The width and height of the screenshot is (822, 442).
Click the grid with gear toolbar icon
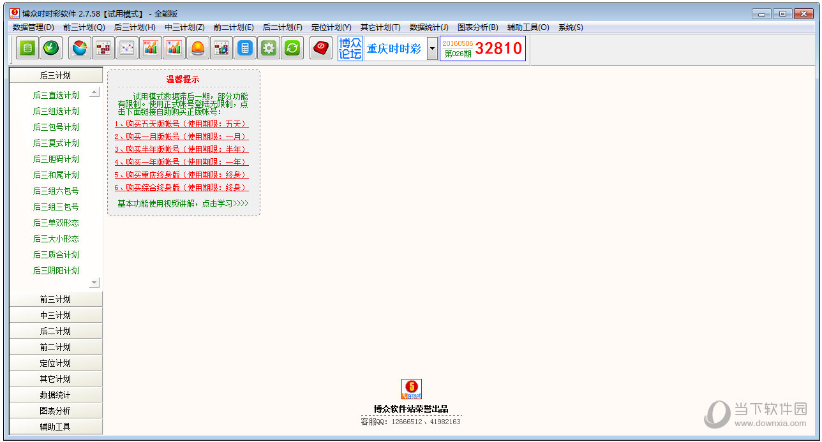click(221, 48)
